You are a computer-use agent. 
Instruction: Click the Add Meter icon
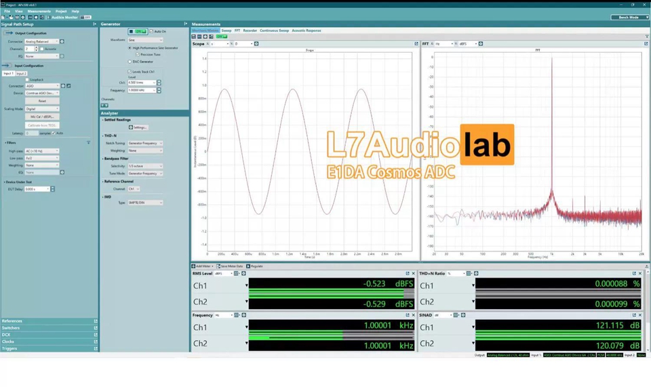[193, 266]
